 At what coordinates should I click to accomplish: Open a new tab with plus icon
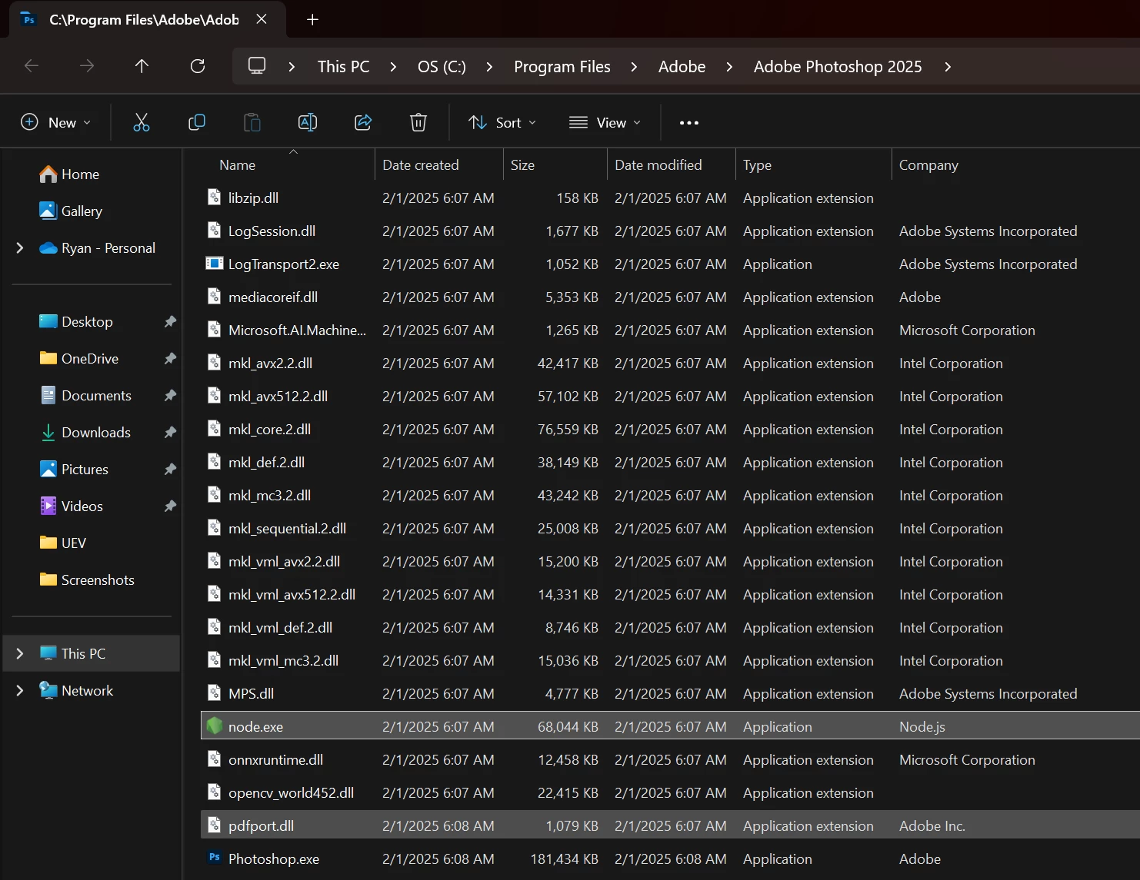(x=312, y=20)
